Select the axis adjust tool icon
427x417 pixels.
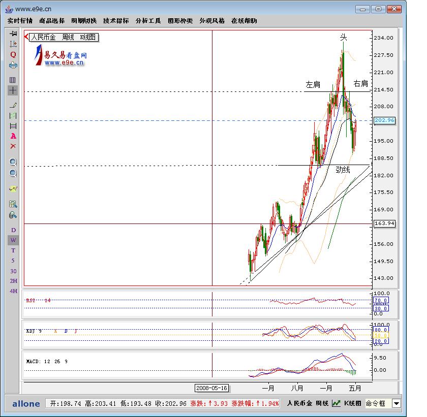click(x=13, y=44)
